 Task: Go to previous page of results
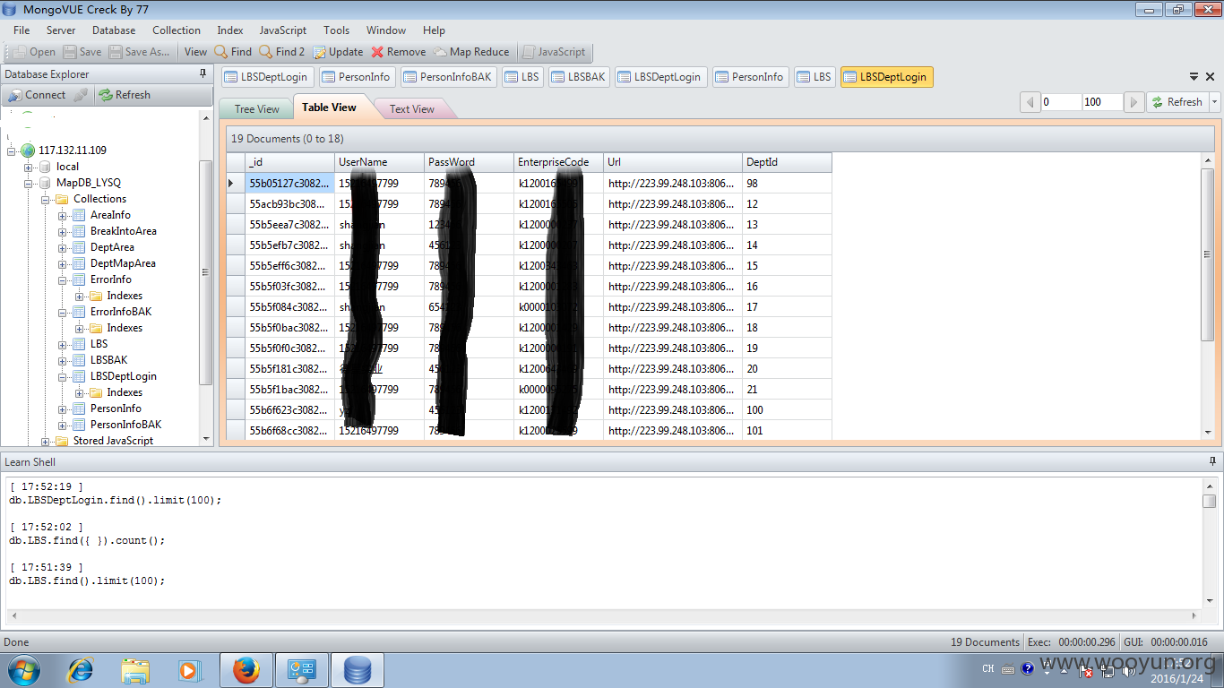point(1030,102)
